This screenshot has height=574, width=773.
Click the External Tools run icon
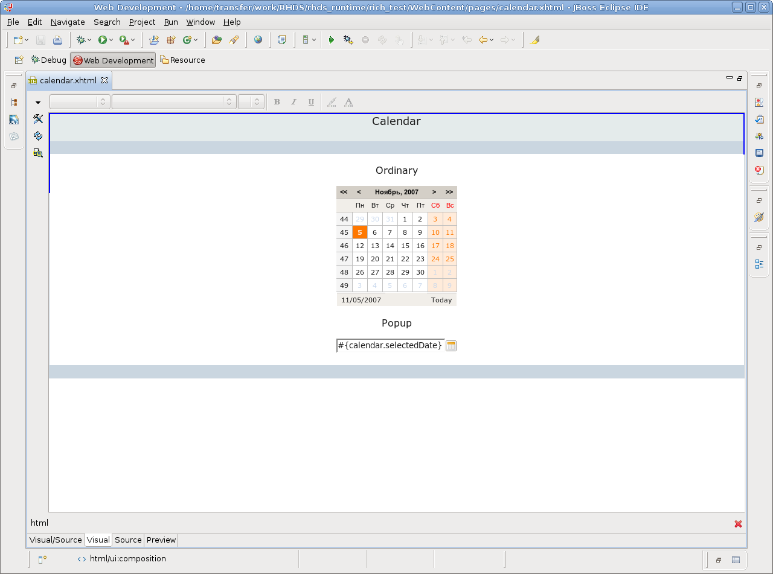click(x=124, y=40)
